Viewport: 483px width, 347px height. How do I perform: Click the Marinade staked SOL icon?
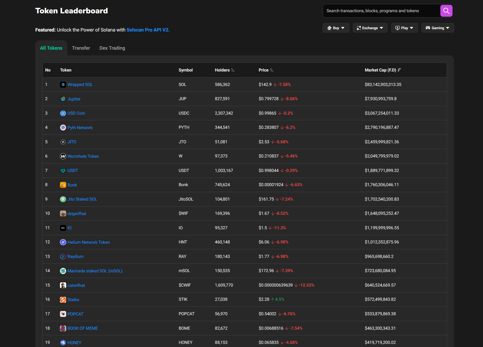(63, 271)
